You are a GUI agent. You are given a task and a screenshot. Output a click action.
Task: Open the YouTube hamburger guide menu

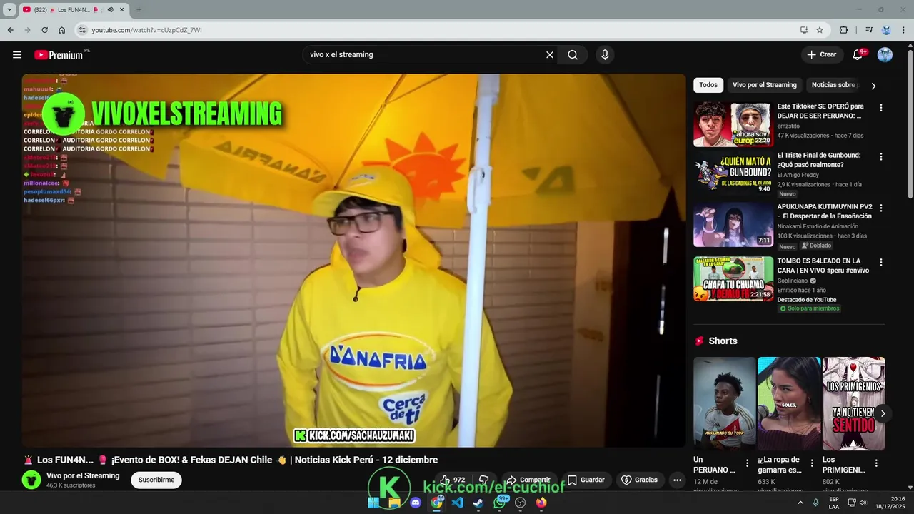pos(17,55)
